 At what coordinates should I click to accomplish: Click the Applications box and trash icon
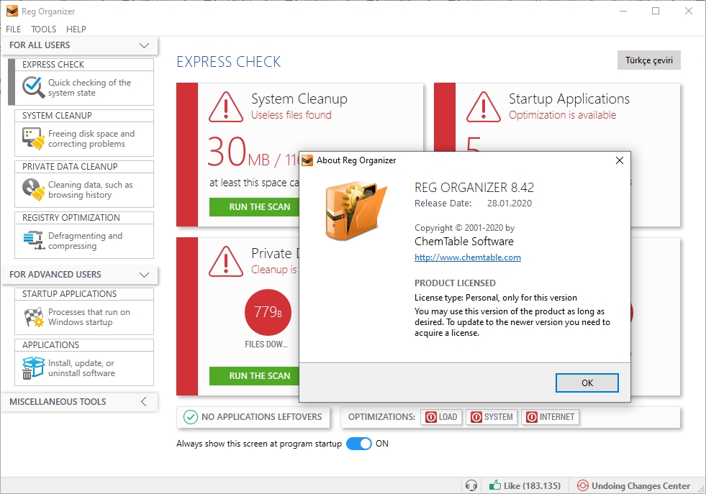(x=33, y=367)
